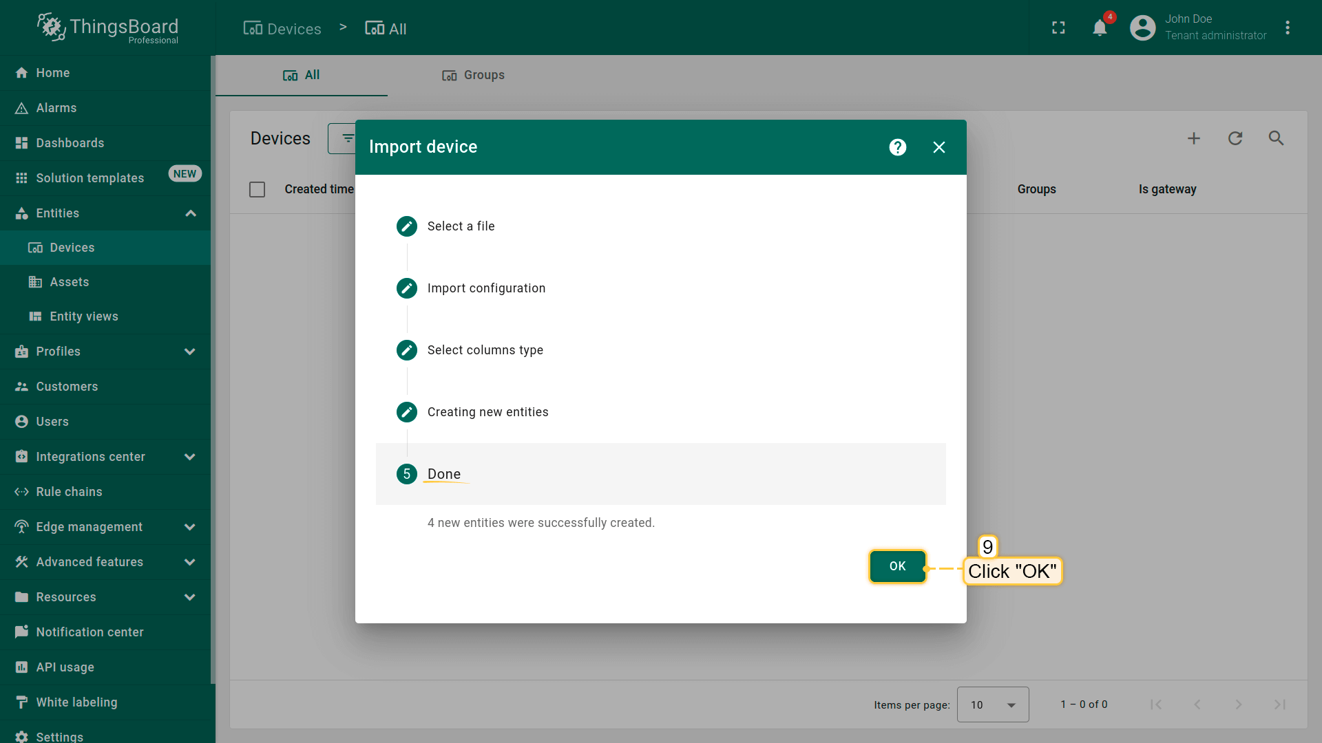Click the add device plus icon

coord(1194,138)
